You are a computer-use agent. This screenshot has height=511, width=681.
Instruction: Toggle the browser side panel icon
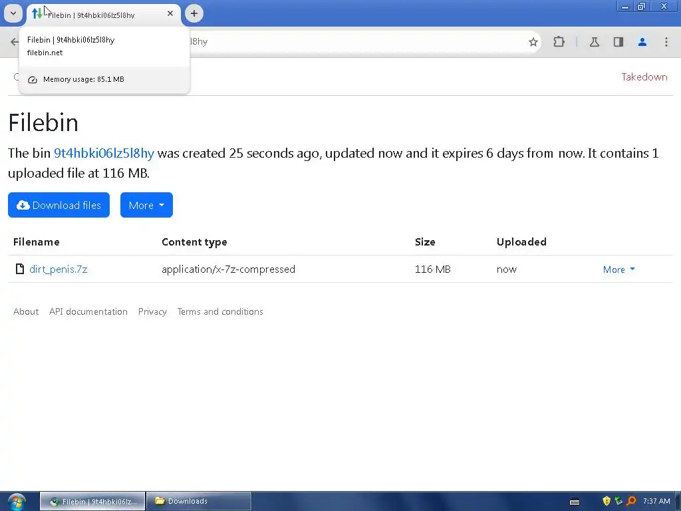coord(618,42)
